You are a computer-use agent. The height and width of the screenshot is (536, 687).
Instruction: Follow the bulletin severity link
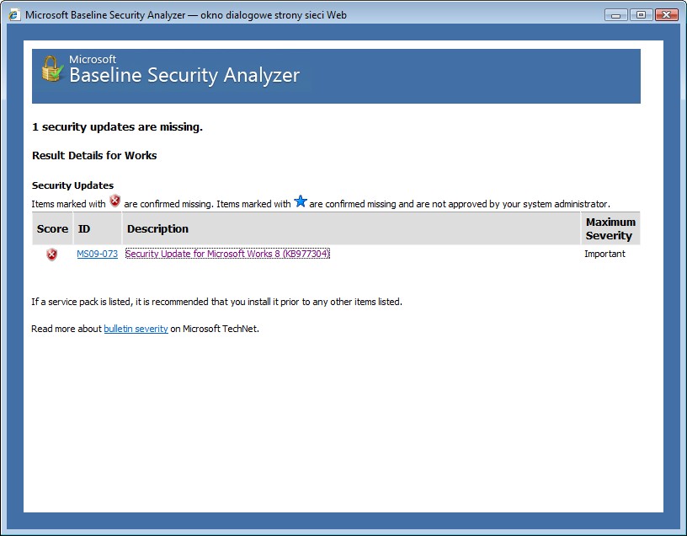136,329
